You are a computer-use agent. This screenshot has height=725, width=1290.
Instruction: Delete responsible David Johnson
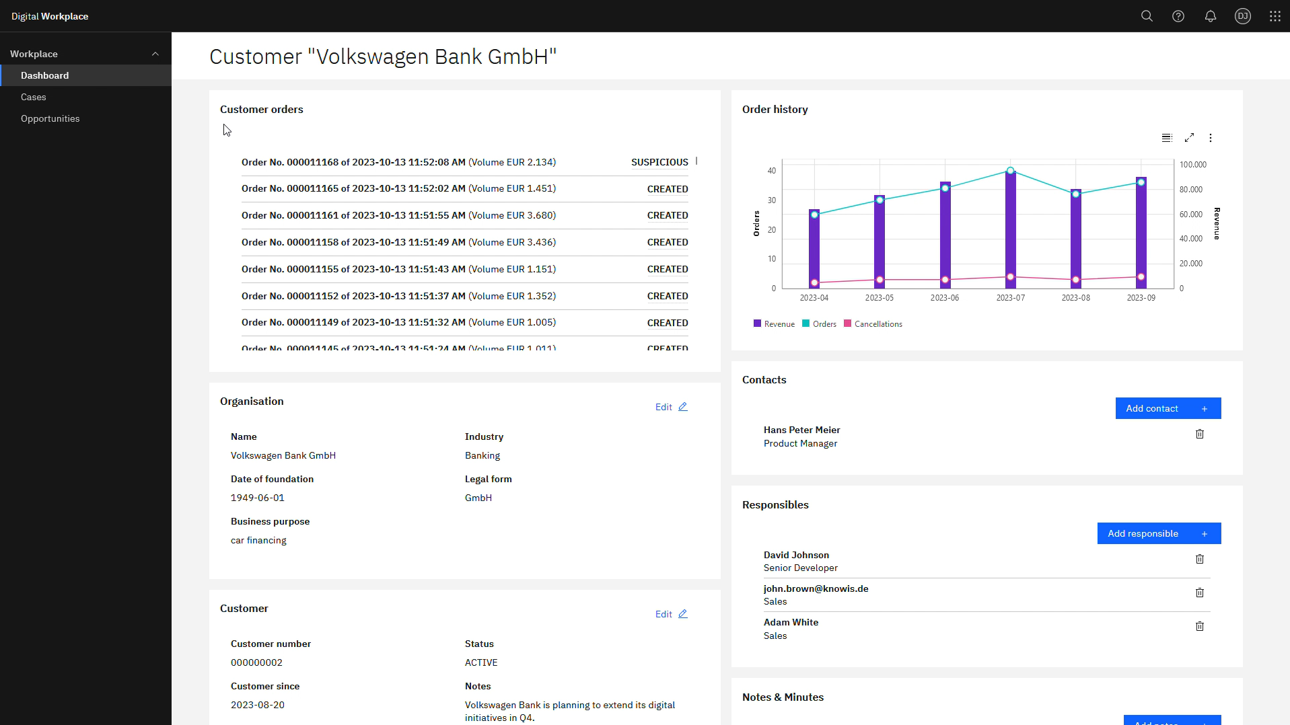[x=1199, y=560]
